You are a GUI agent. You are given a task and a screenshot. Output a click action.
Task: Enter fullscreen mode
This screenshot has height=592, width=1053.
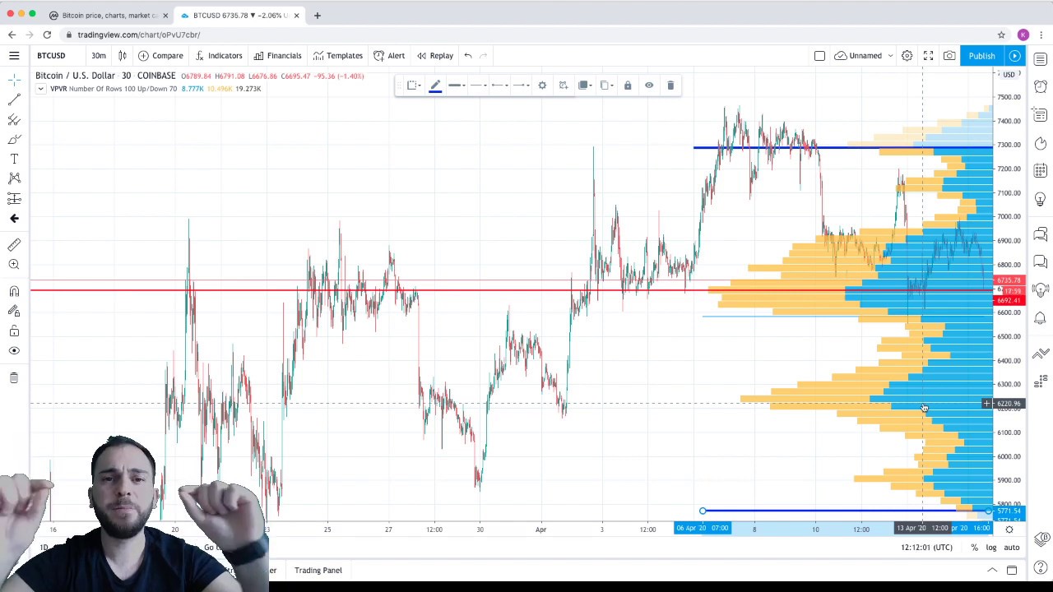tap(928, 55)
